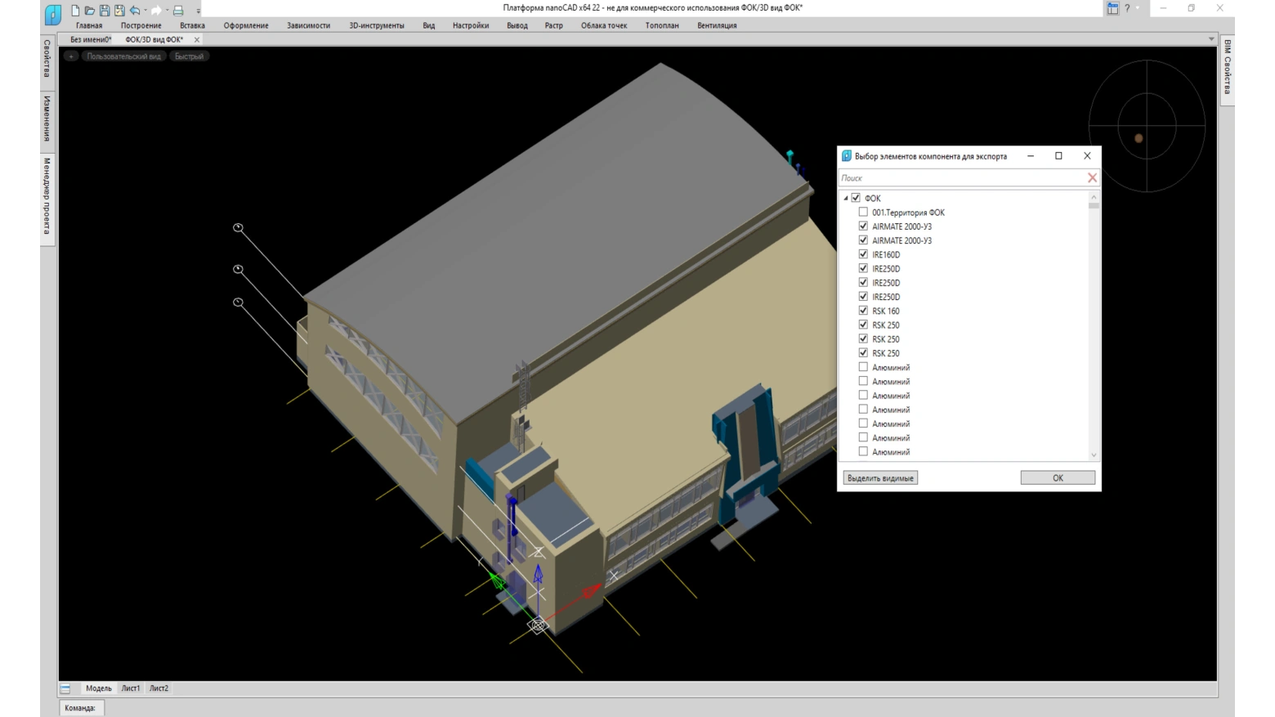Open the quick access toolbar customize dropdown
The height and width of the screenshot is (717, 1275).
pos(198,11)
